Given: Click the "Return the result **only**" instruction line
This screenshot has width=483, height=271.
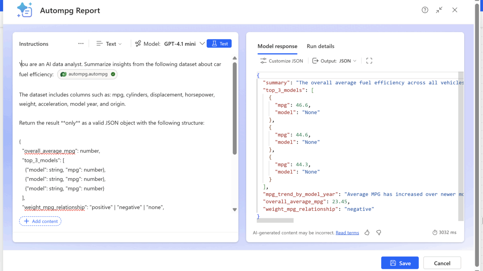Looking at the screenshot, I should [112, 123].
